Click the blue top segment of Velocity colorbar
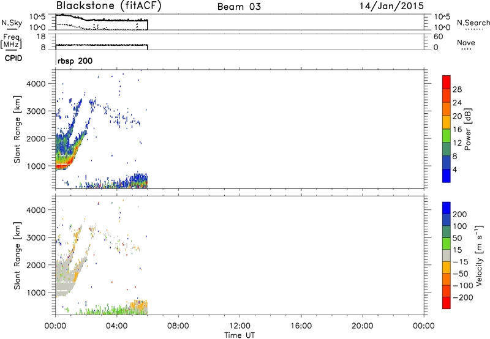 pos(447,208)
